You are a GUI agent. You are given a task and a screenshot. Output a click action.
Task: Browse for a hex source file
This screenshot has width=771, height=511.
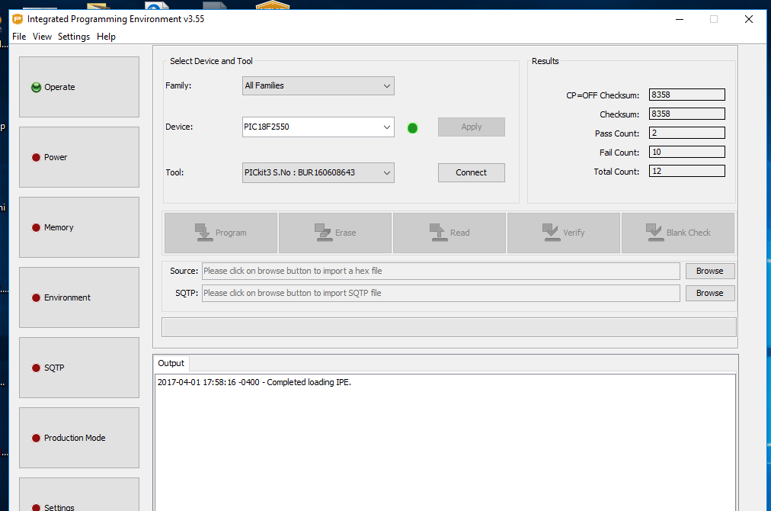(x=710, y=272)
